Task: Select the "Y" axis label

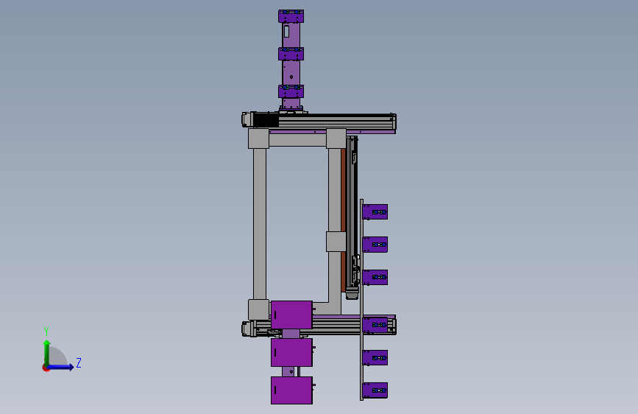Action: tap(46, 331)
